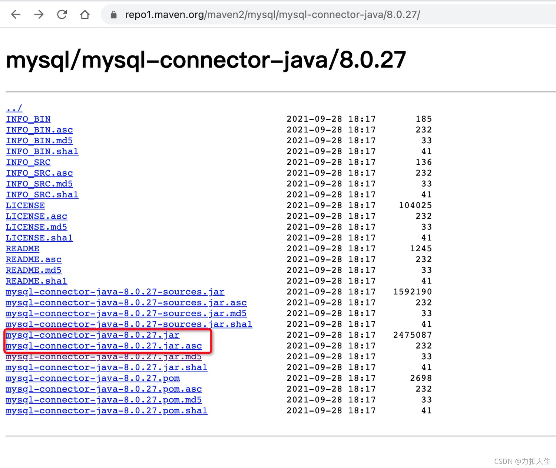Download mysql-connector-java-8.0.27-sources.jar

115,292
